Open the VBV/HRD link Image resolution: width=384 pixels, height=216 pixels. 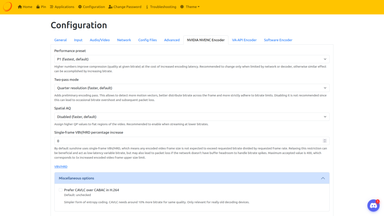(x=61, y=166)
